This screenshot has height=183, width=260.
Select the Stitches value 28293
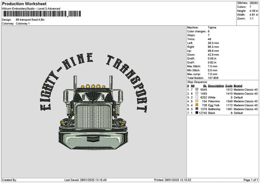[253, 3]
